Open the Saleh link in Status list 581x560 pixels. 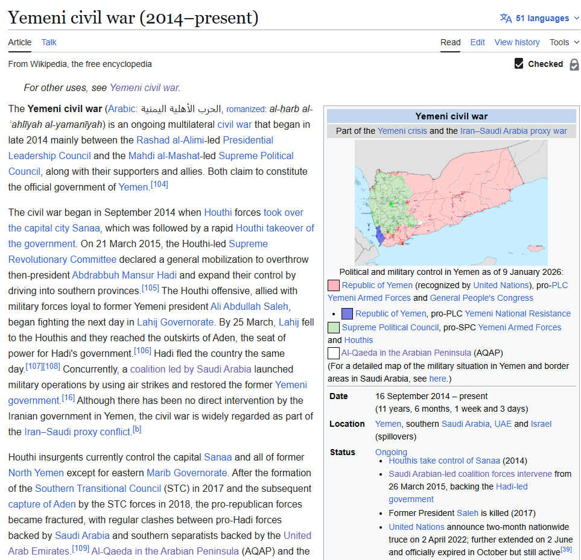click(467, 513)
